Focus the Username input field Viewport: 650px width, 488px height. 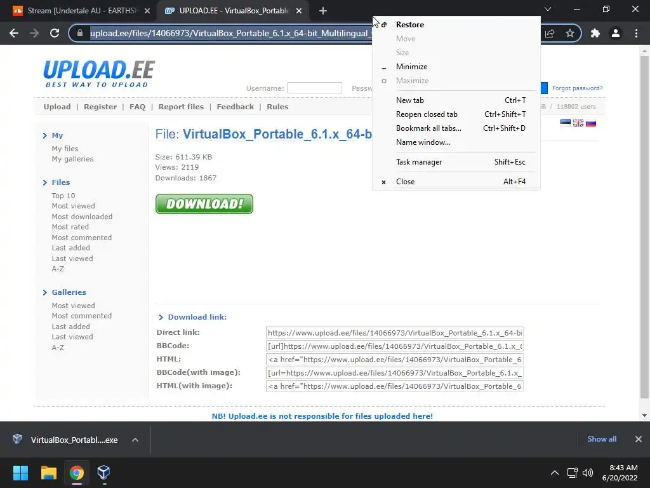pos(315,88)
